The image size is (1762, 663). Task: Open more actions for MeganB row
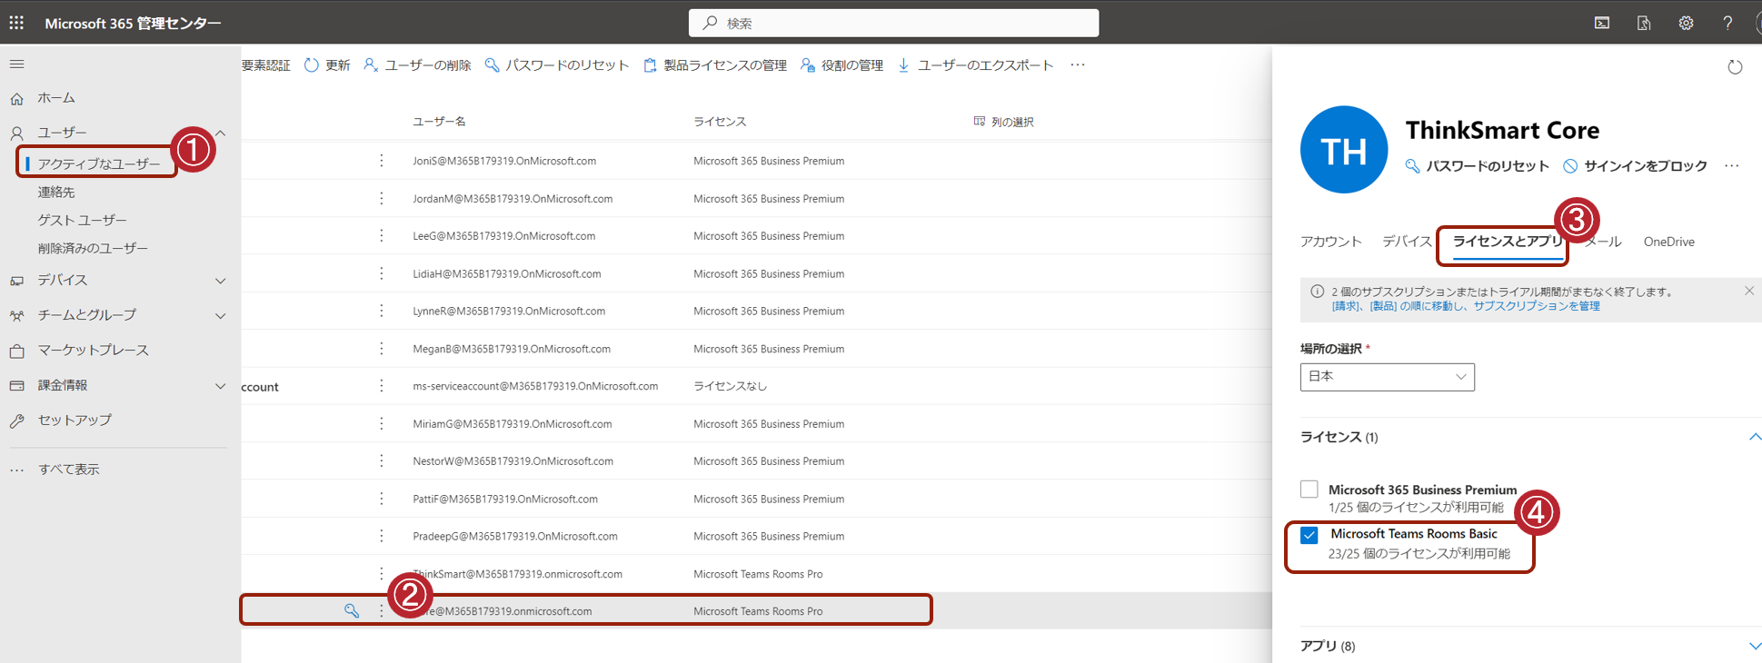pyautogui.click(x=382, y=349)
